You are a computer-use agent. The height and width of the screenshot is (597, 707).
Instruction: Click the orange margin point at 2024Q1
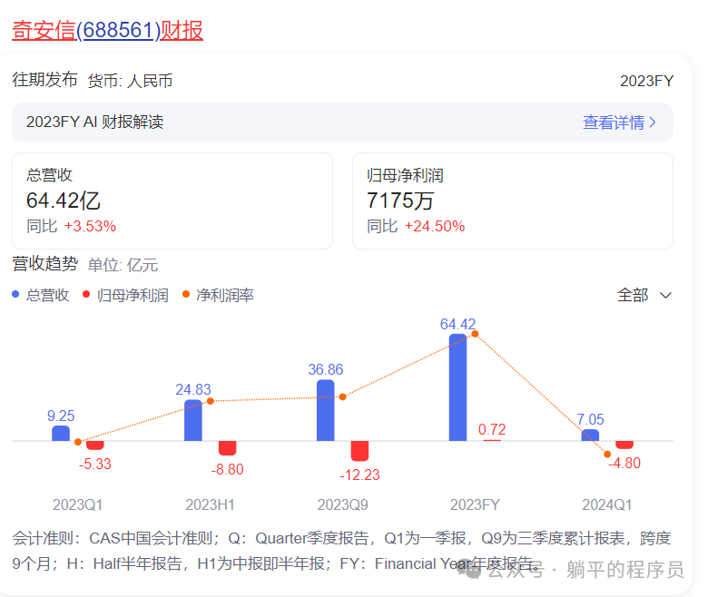point(607,454)
